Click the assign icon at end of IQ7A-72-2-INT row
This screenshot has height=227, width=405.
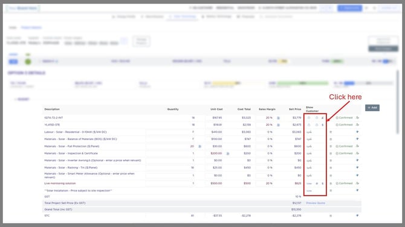click(x=357, y=118)
